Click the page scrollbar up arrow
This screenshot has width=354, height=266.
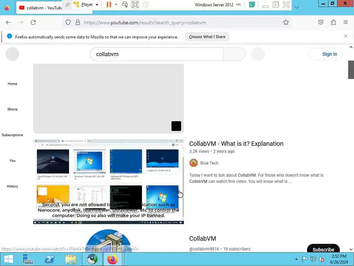click(351, 47)
